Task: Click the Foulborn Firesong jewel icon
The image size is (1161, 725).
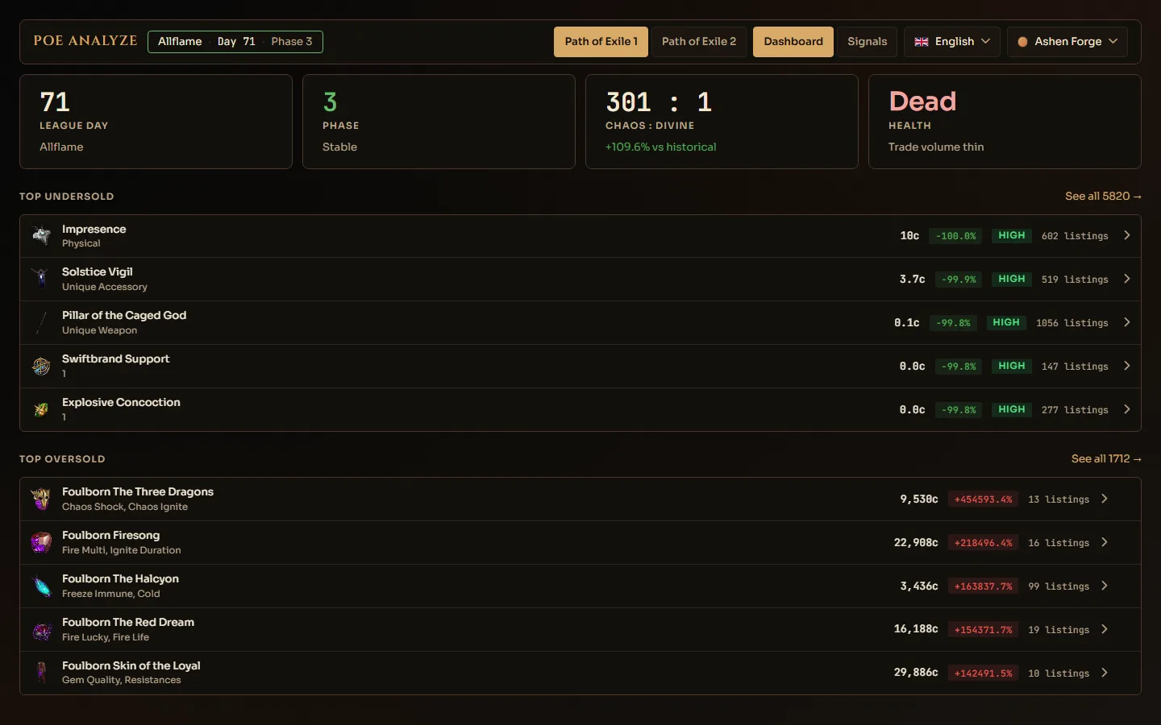Action: click(41, 542)
